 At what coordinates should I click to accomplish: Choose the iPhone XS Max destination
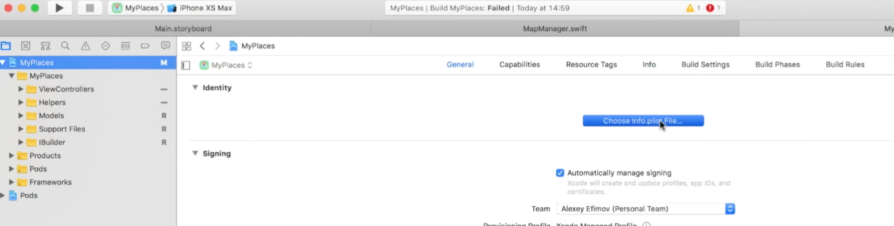pyautogui.click(x=200, y=8)
